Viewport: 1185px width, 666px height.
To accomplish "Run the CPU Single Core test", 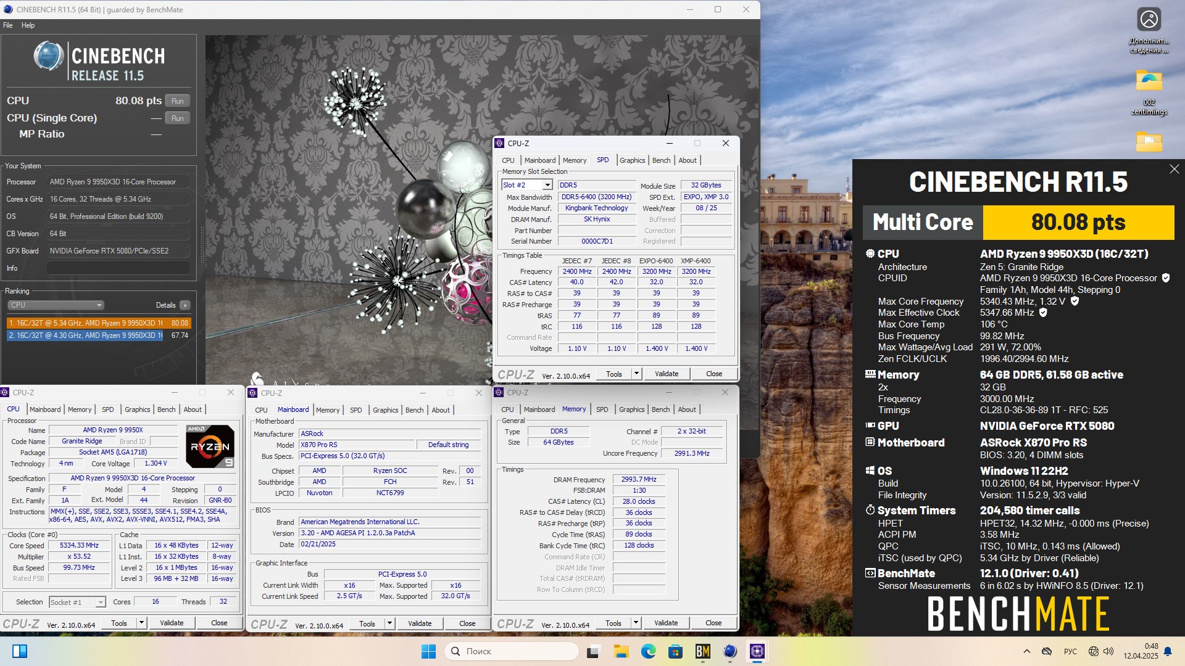I will [177, 118].
